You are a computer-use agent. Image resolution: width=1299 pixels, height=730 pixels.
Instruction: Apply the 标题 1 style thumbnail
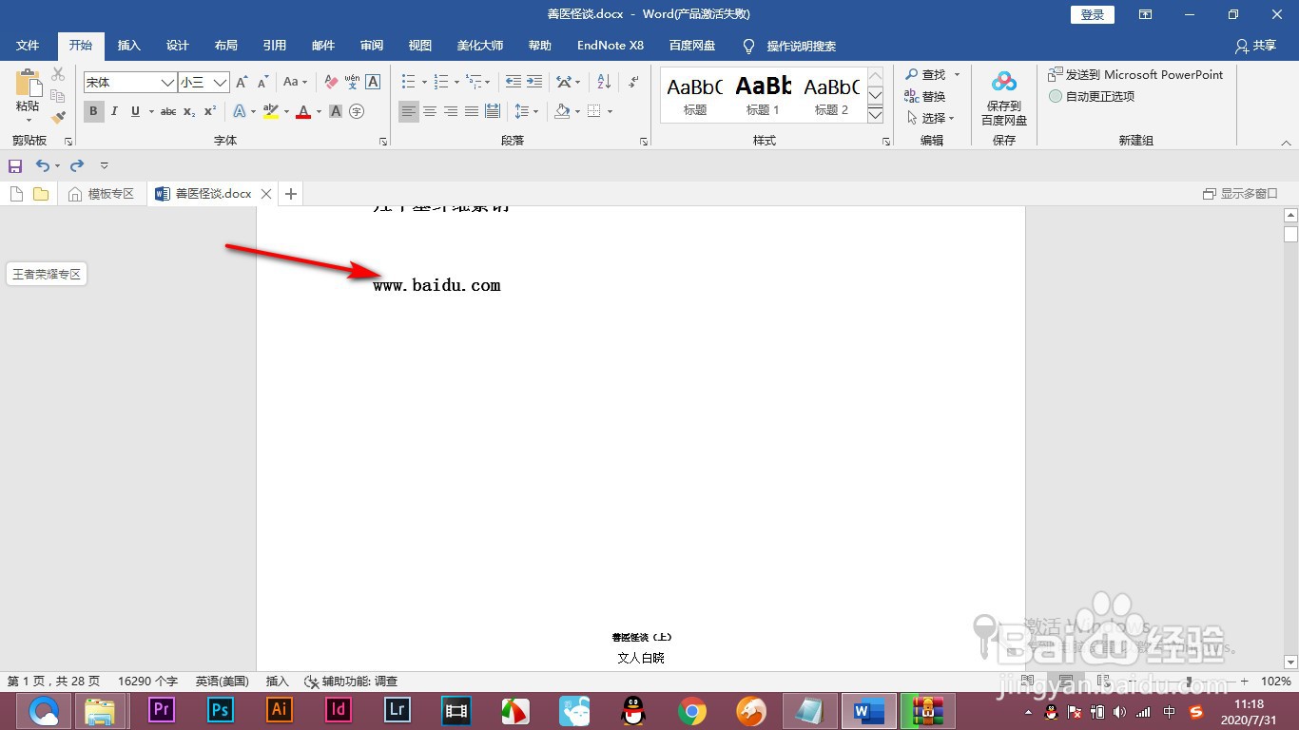(x=763, y=95)
